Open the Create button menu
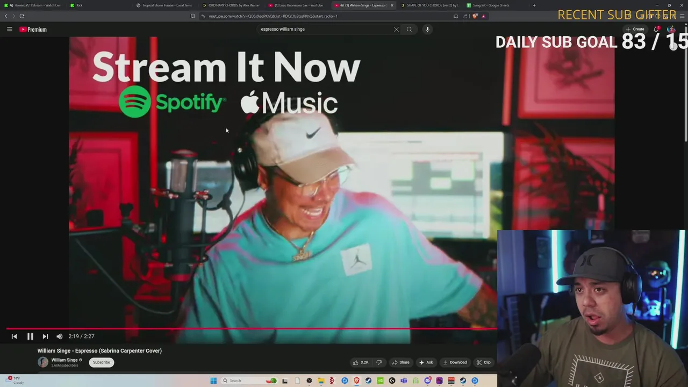Screen dimensions: 688x387 pos(635,29)
